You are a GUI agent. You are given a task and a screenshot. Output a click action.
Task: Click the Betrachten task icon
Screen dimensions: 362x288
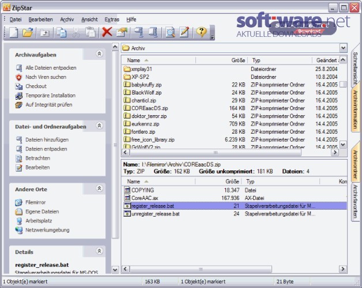pyautogui.click(x=19, y=158)
